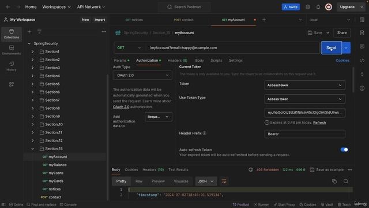
Task: Switch to the Params tab
Action: pos(122,61)
